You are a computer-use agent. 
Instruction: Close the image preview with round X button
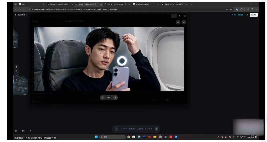[184, 22]
